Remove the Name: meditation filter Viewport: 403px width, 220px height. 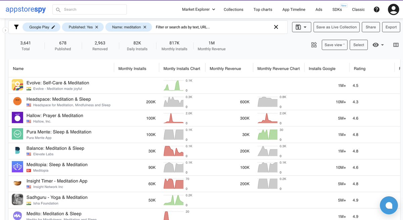[x=145, y=27]
